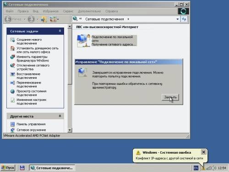Click the Сетевые подключения taskbar button
The width and height of the screenshot is (229, 172).
point(52,168)
